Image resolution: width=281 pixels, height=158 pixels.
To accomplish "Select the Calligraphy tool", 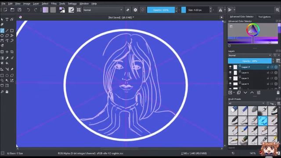I will coord(2,25).
